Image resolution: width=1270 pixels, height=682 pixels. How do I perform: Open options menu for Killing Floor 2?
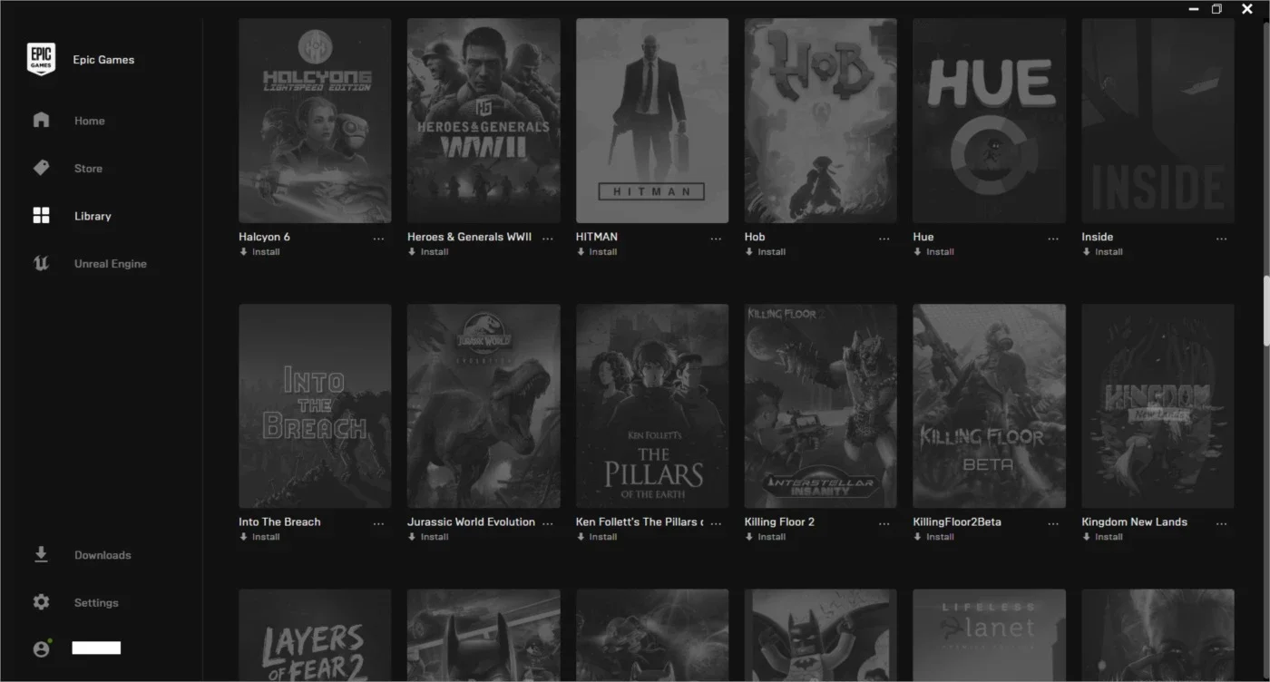tap(884, 524)
